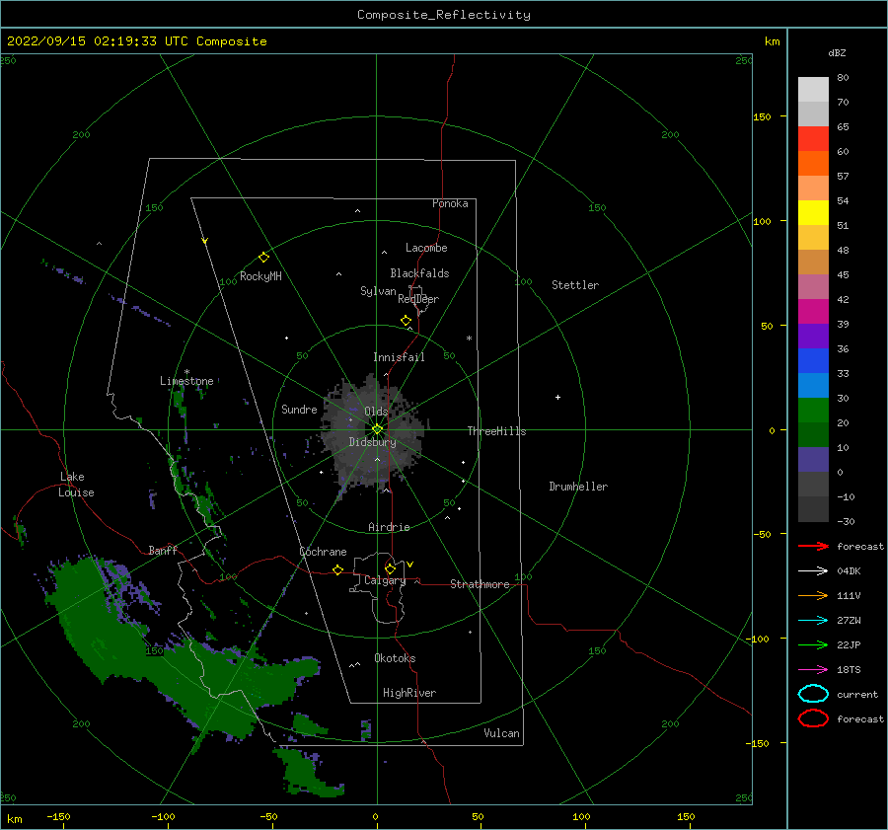
Task: Click the 2022/09/15 02:19:33 UTC timestamp
Action: [136, 41]
